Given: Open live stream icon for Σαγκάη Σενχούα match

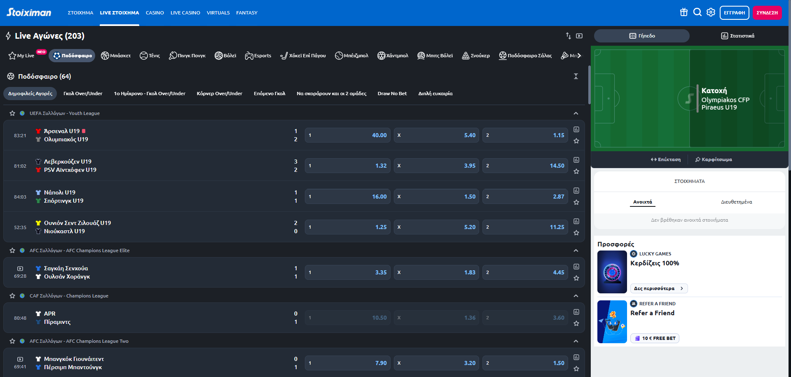Looking at the screenshot, I should pyautogui.click(x=20, y=269).
